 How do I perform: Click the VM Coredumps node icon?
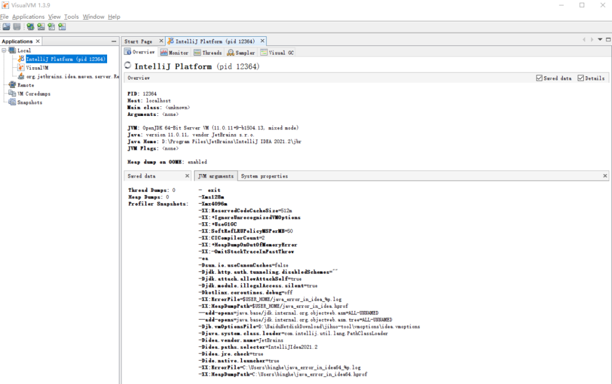click(12, 93)
